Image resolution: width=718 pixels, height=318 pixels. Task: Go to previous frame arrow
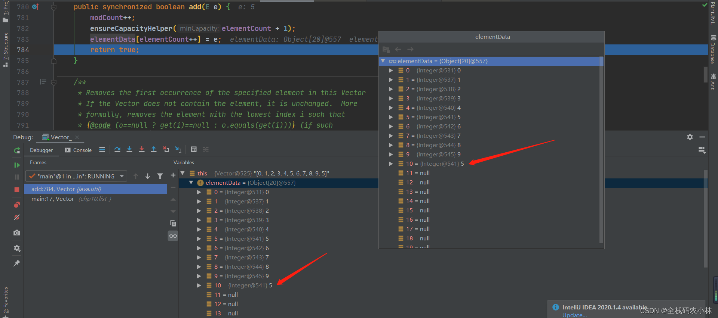pyautogui.click(x=136, y=176)
